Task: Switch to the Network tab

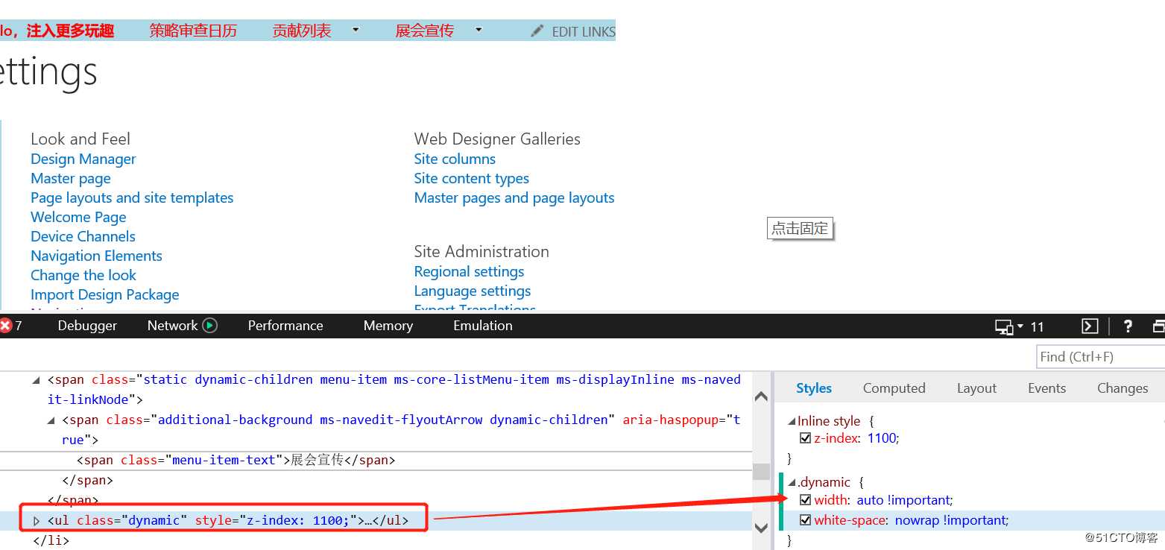Action: [x=172, y=326]
